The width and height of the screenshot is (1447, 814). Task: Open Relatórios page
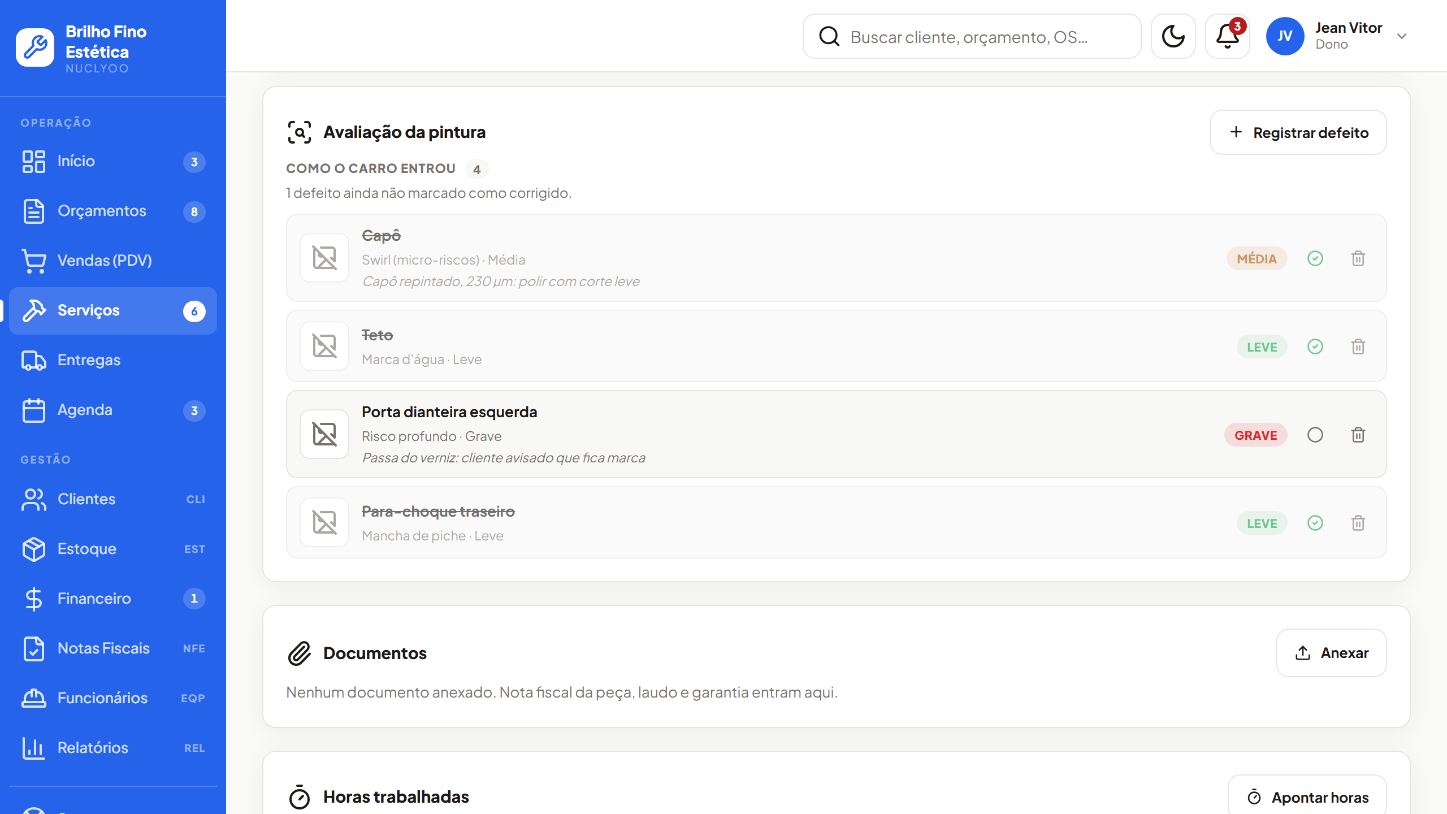(113, 748)
